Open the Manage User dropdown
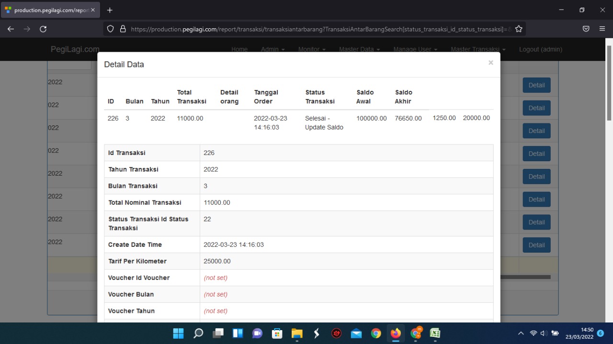The height and width of the screenshot is (344, 613). [x=415, y=49]
